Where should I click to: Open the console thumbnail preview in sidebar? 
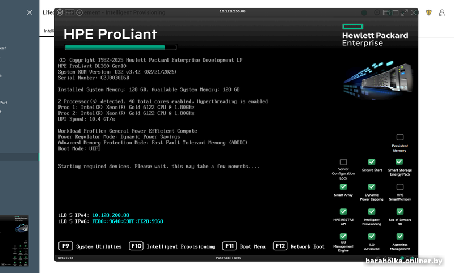(x=14, y=241)
